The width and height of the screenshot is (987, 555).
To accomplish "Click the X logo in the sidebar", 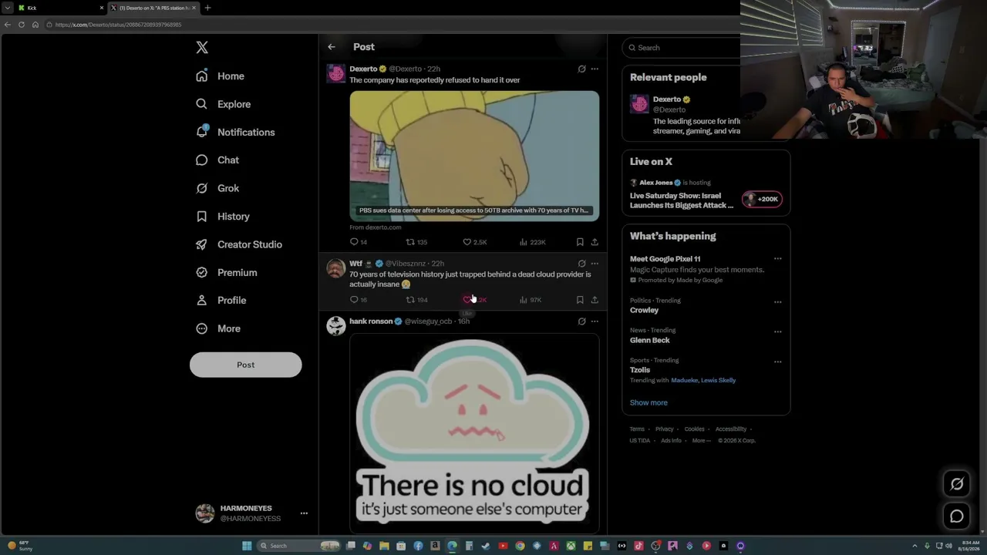I will [202, 48].
